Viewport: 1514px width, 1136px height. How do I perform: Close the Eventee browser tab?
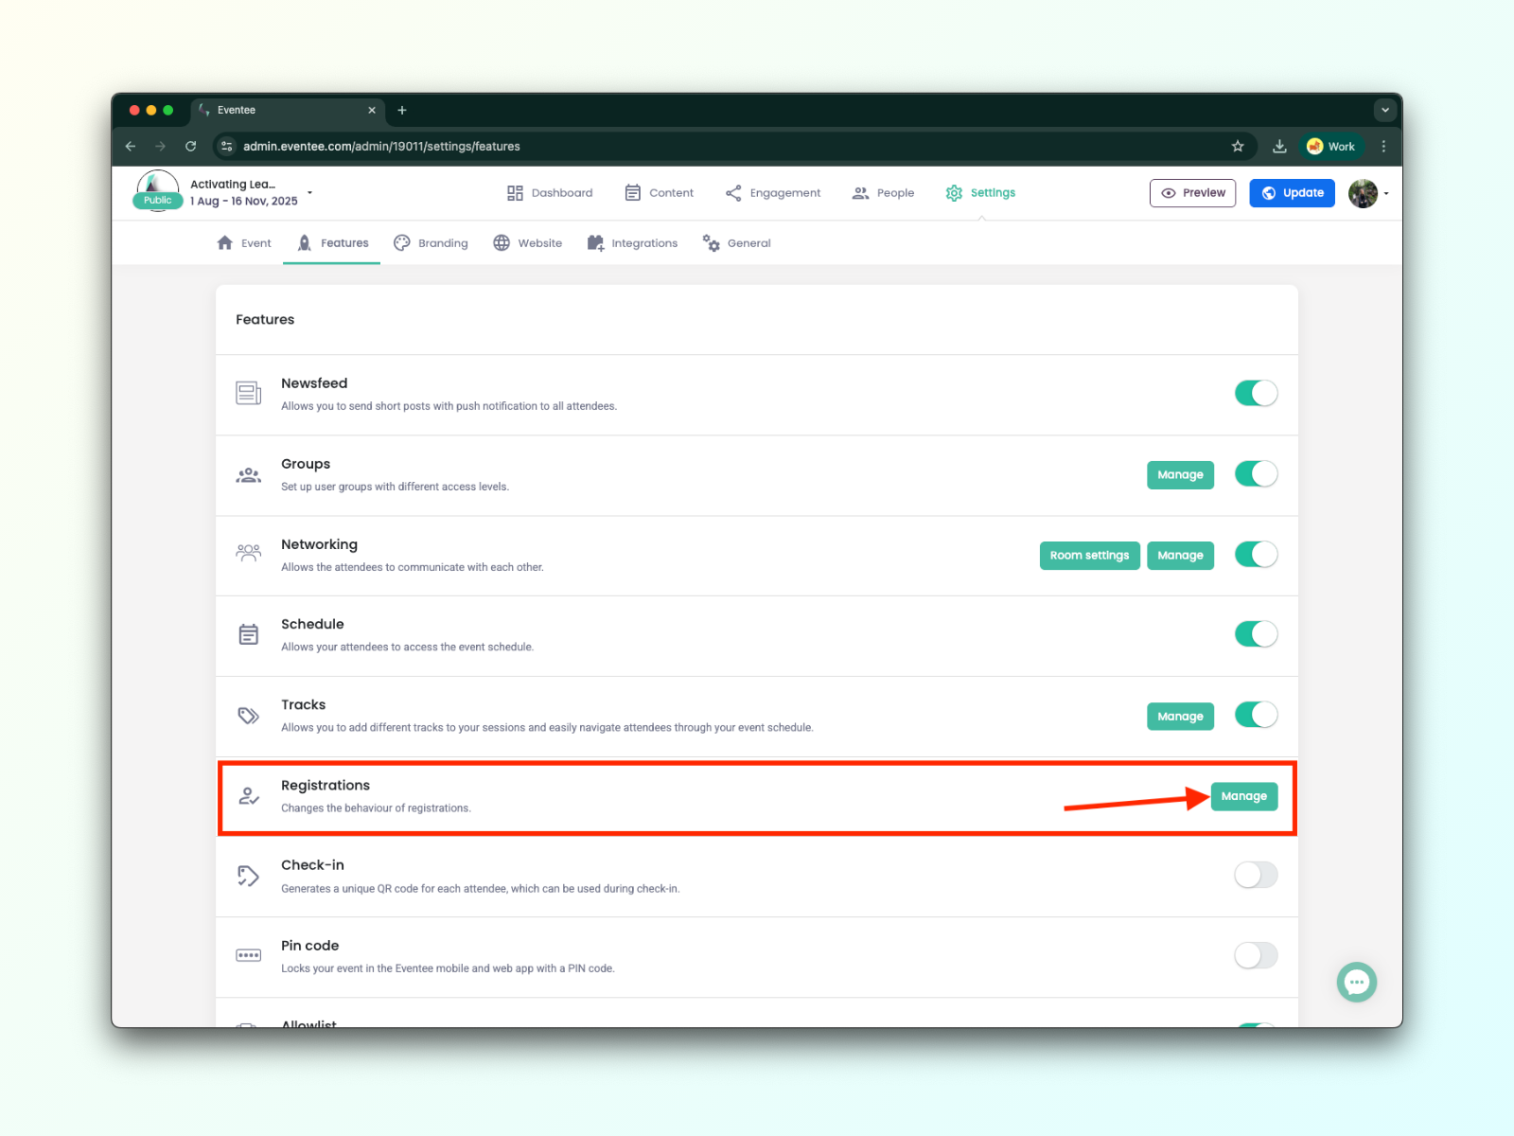click(x=372, y=110)
